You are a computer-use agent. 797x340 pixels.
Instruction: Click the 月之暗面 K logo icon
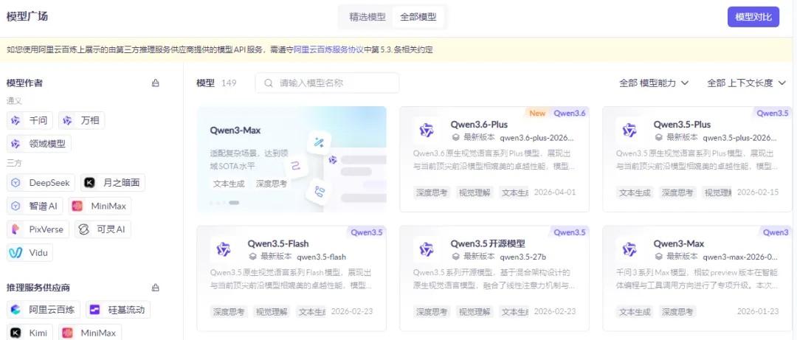click(90, 182)
